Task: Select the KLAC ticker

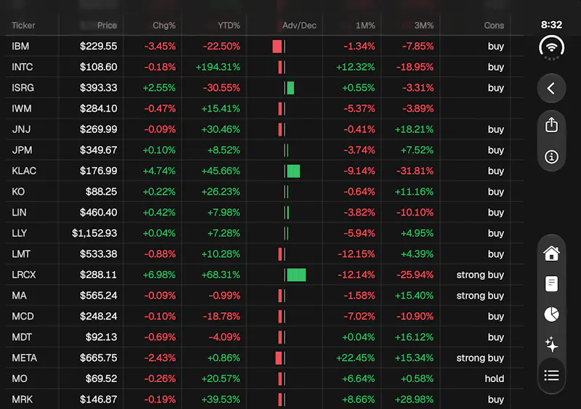Action: click(24, 171)
